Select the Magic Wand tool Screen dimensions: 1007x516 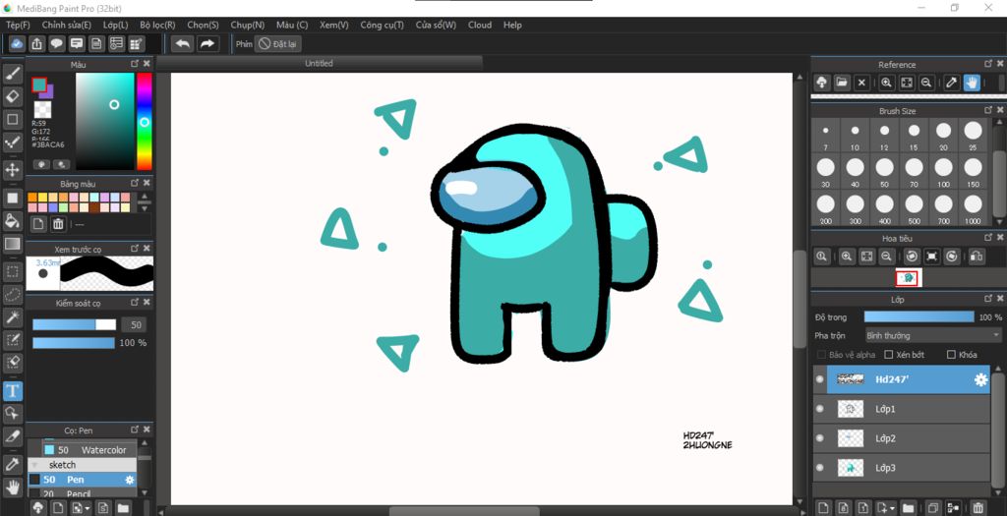tap(12, 317)
